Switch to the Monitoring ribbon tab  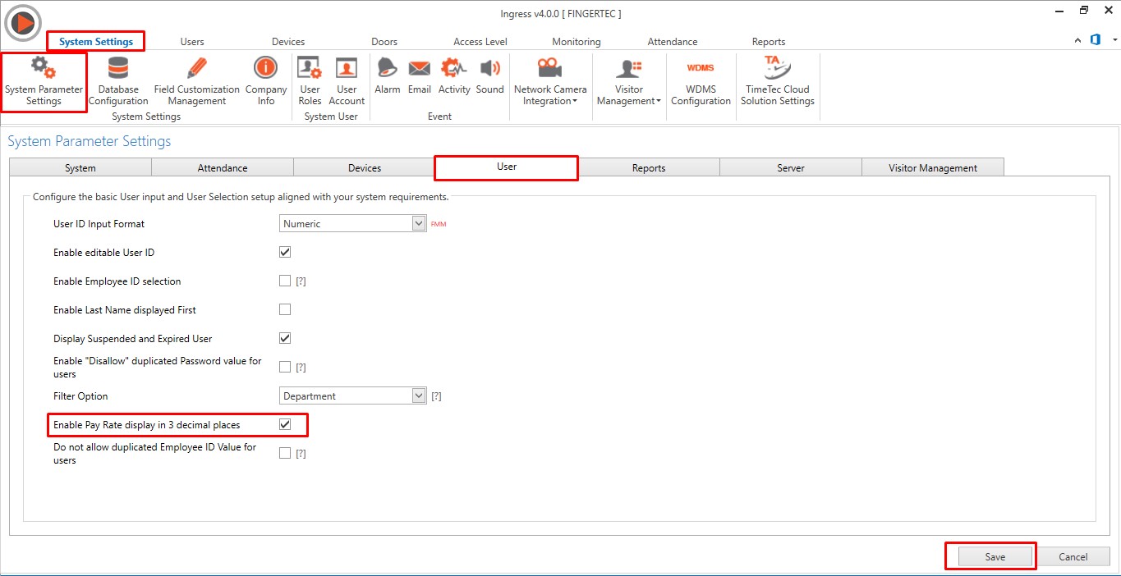coord(577,42)
